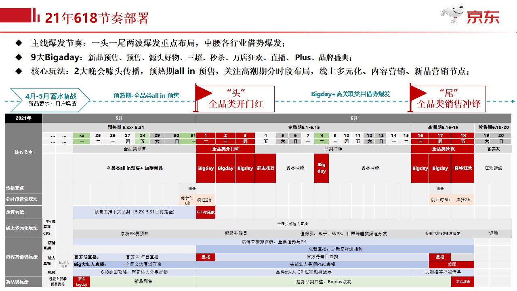Select 全品类all in预售+ 加磅新品 cell
The height and width of the screenshot is (291, 517).
(x=135, y=168)
